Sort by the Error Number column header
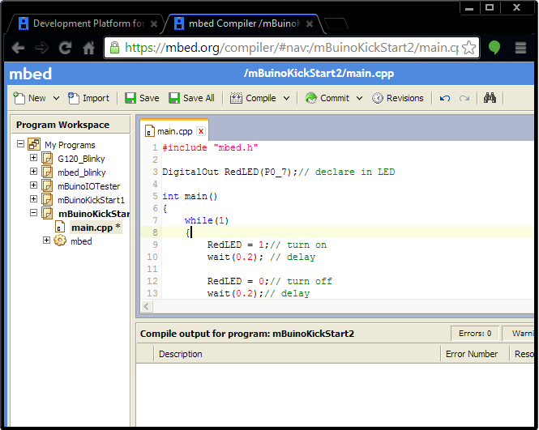The height and width of the screenshot is (430, 539). (x=474, y=354)
